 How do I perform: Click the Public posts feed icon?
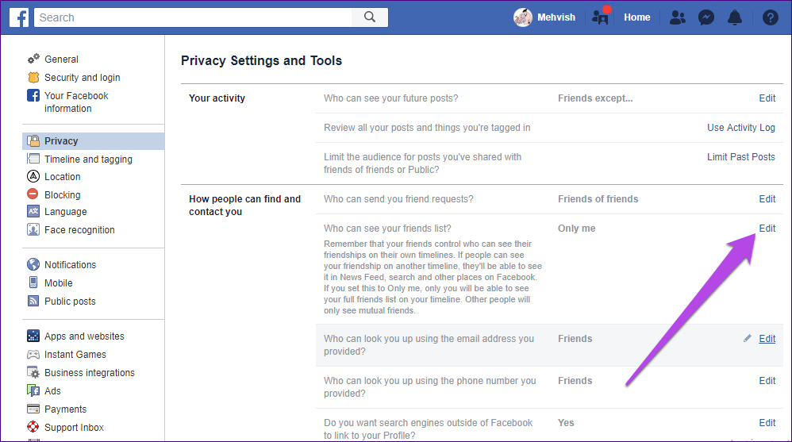33,301
